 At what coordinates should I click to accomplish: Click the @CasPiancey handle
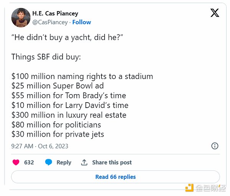click(x=49, y=22)
